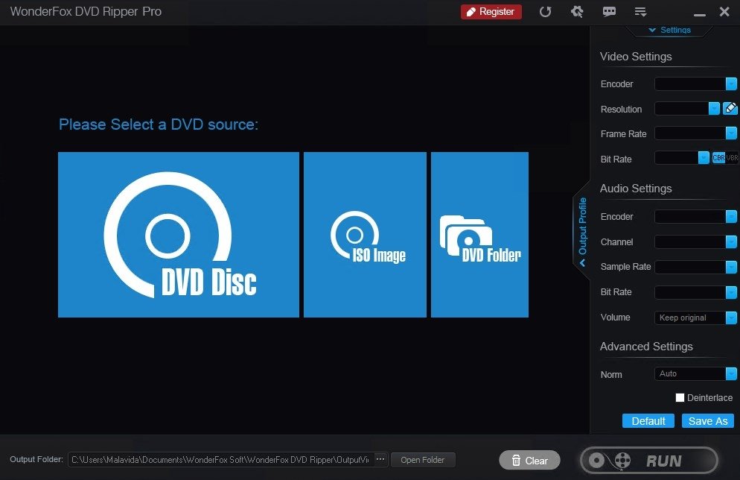This screenshot has height=480, width=740.
Task: Click the custom resolution edit icon
Action: point(730,109)
